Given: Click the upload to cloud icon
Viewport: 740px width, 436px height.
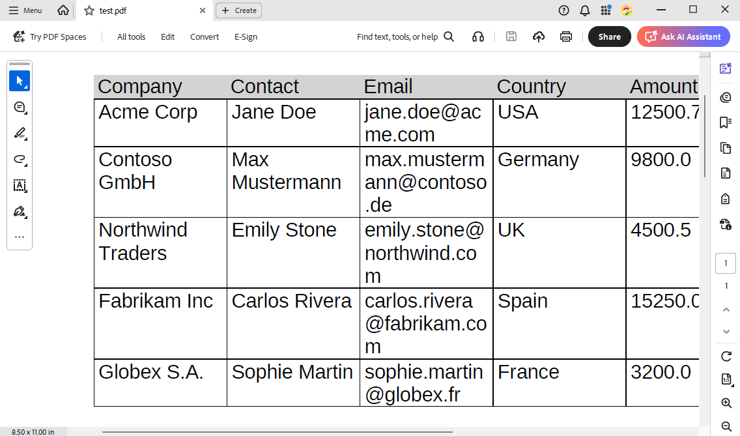Looking at the screenshot, I should tap(539, 37).
